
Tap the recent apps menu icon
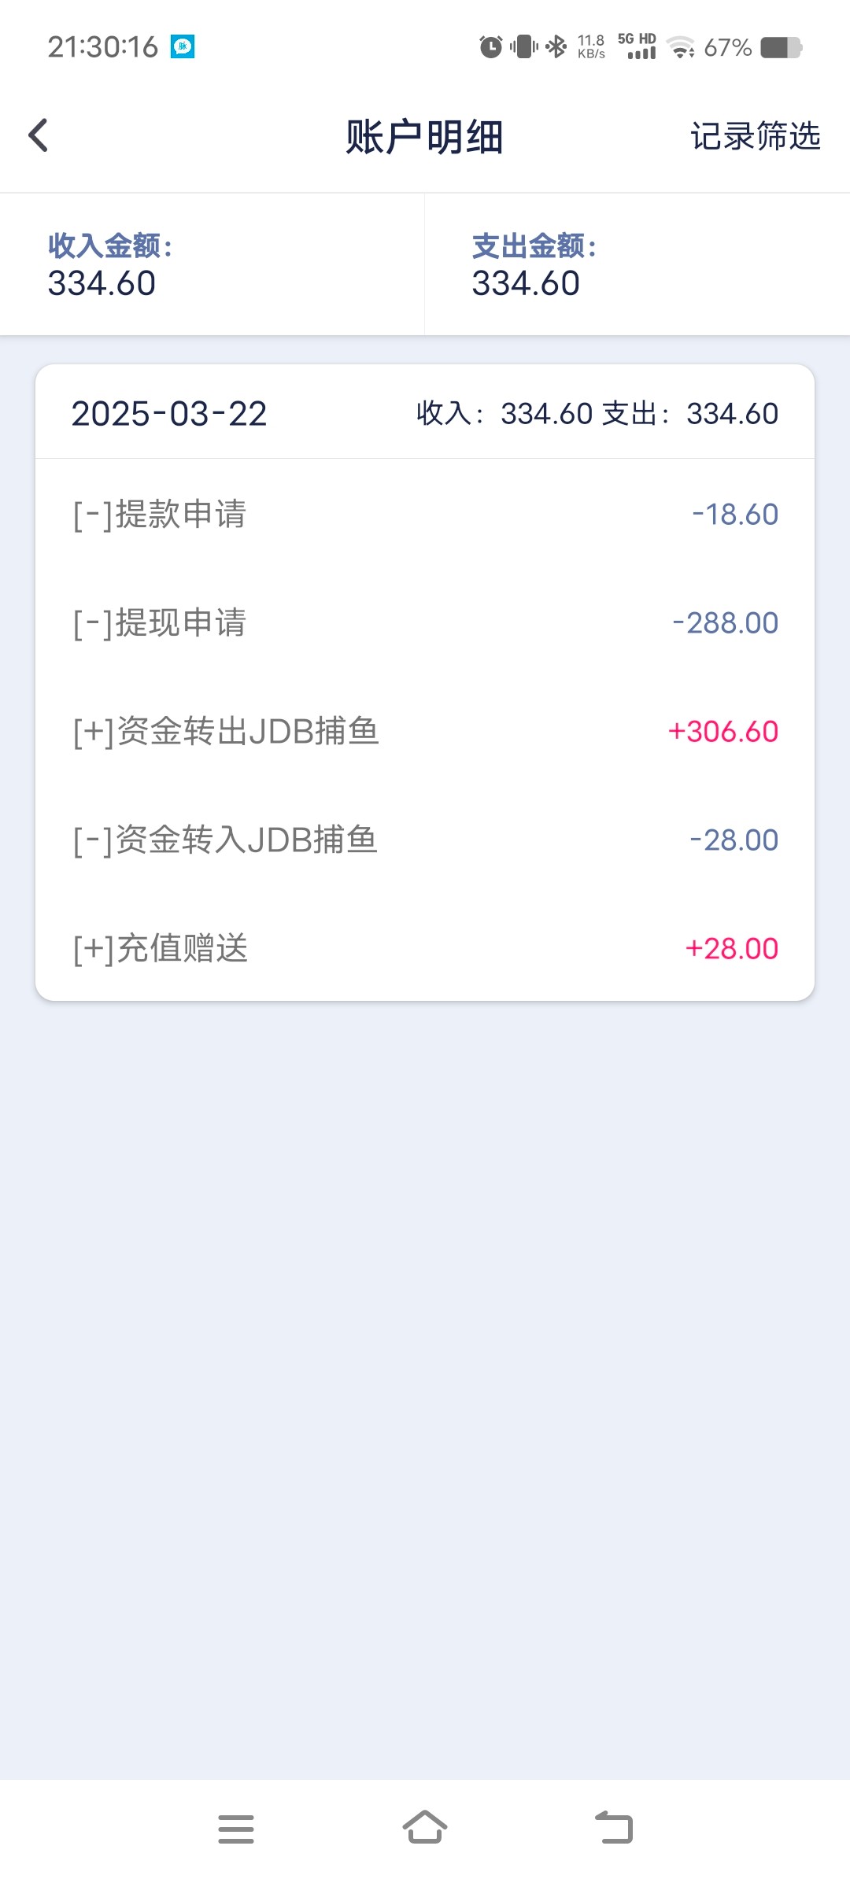(236, 1829)
